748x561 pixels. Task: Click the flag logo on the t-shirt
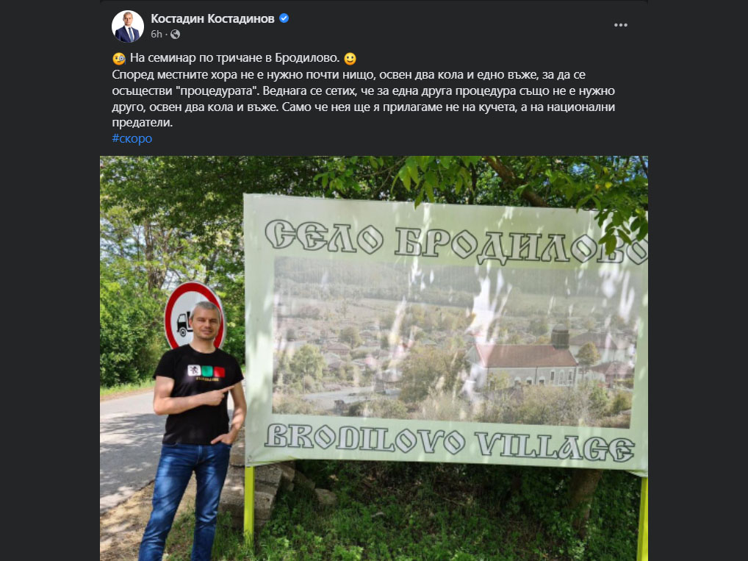tap(206, 371)
